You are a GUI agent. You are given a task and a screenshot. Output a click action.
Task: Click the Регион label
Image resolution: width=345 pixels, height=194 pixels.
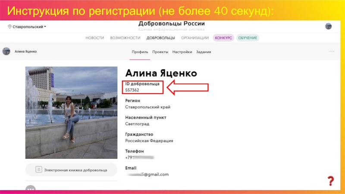coord(132,100)
